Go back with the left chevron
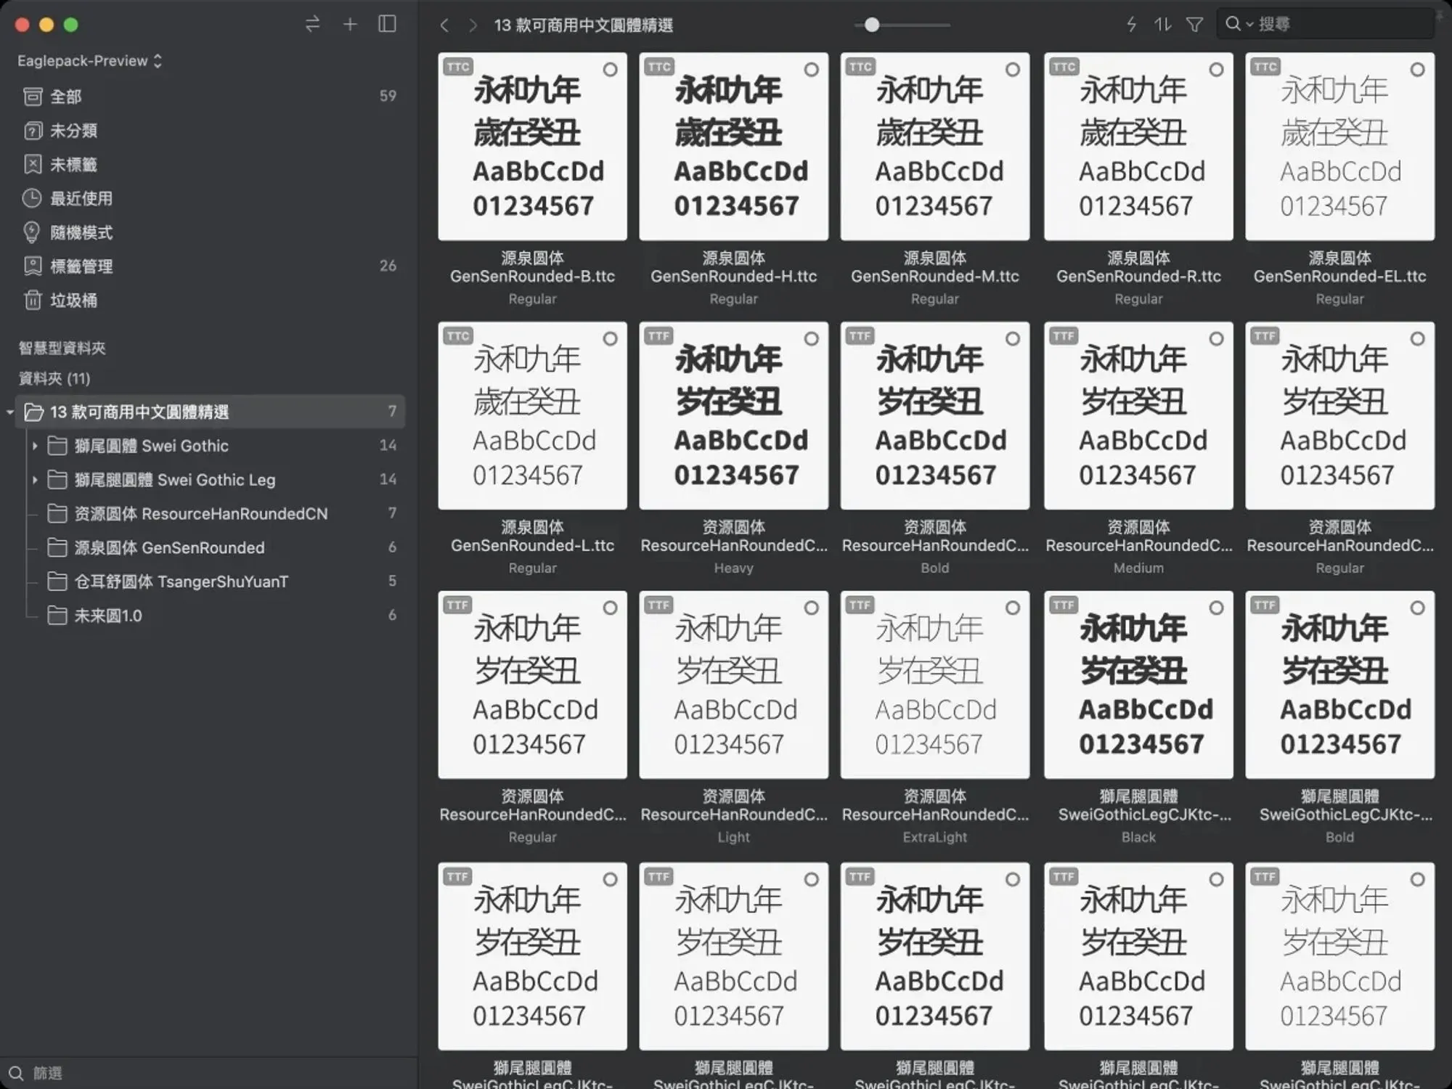The image size is (1452, 1089). click(x=444, y=25)
